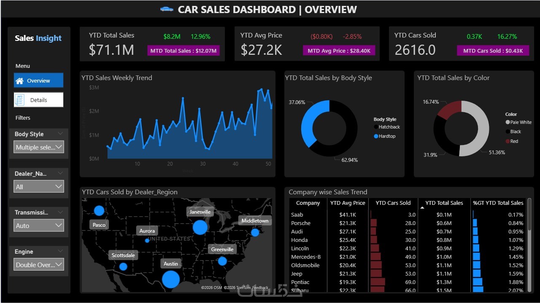Select the Black color legend marker
The image size is (540, 303).
[508, 131]
